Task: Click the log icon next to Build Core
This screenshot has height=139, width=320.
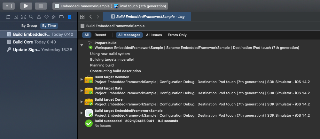Action: pos(9,42)
